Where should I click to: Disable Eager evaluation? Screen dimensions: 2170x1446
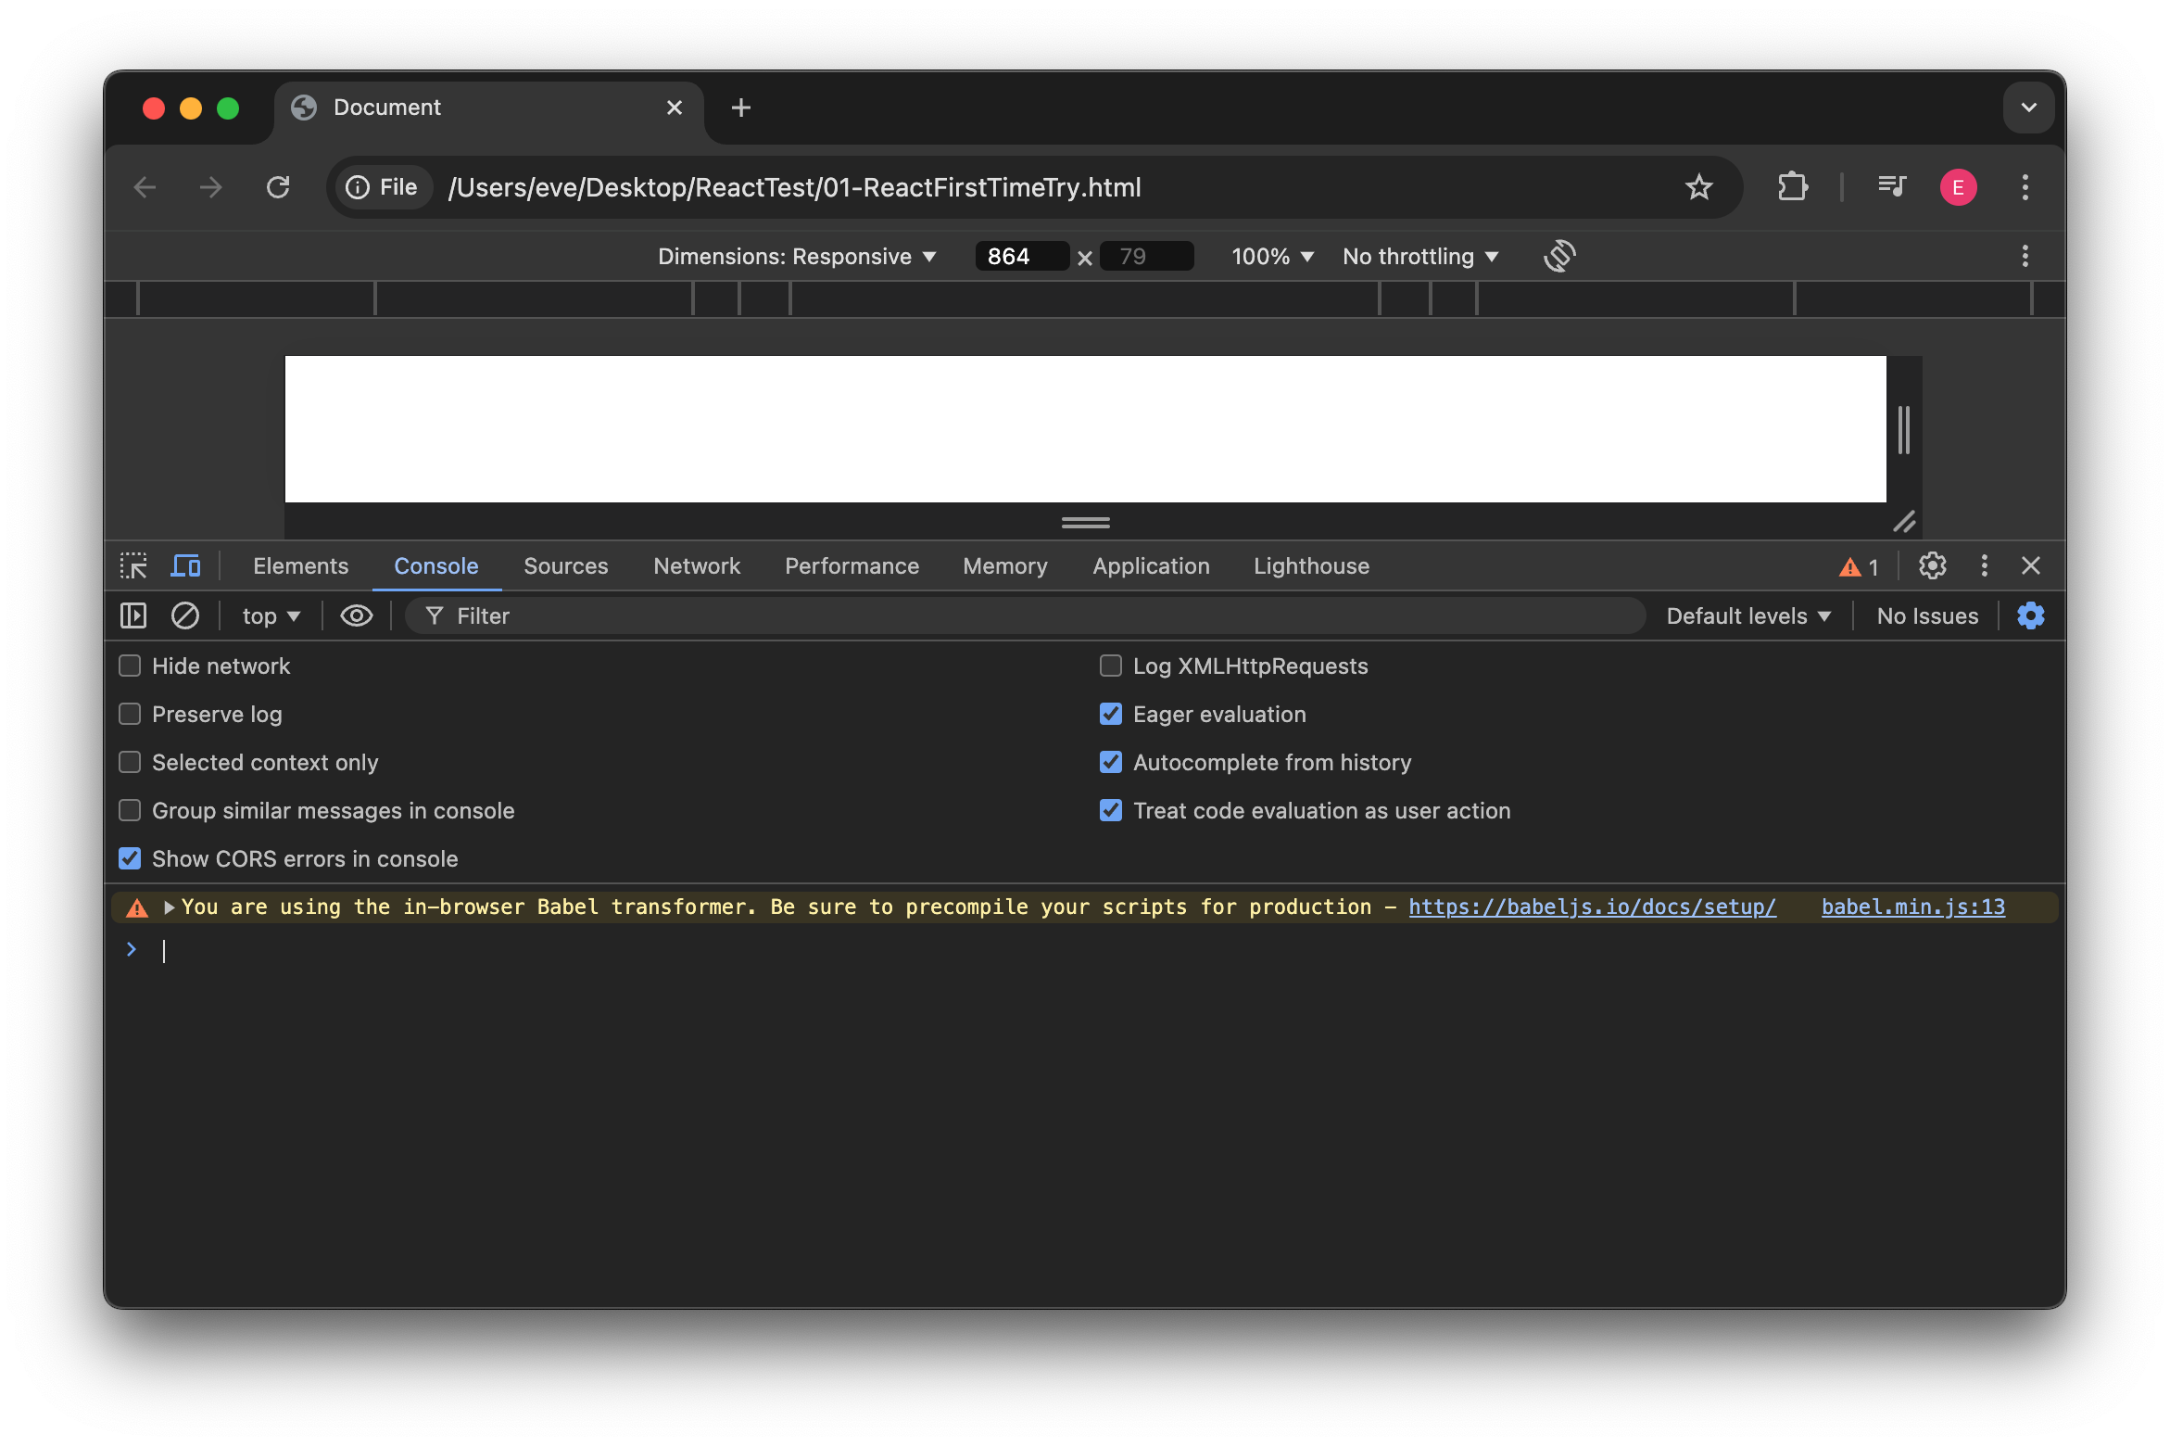click(x=1111, y=714)
